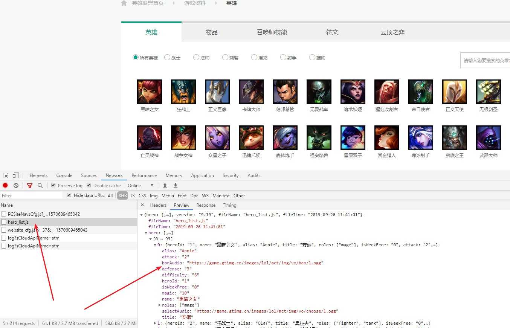Open the hero 无极剑圣 portrait
510x328 pixels.
pyautogui.click(x=489, y=92)
